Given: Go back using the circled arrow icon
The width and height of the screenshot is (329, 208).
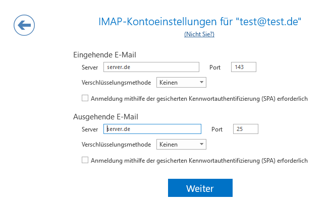Looking at the screenshot, I should pos(24,25).
